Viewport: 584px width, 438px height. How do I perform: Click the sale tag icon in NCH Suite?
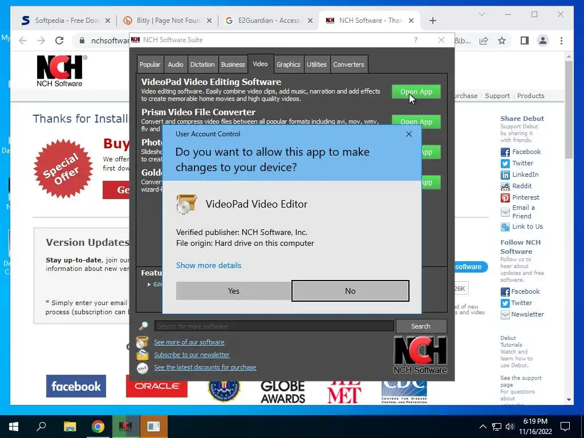pos(142,368)
